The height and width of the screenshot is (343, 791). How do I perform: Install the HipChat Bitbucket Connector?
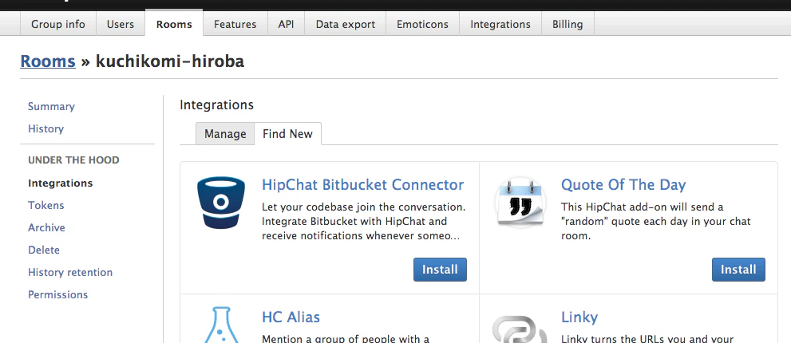pos(440,270)
